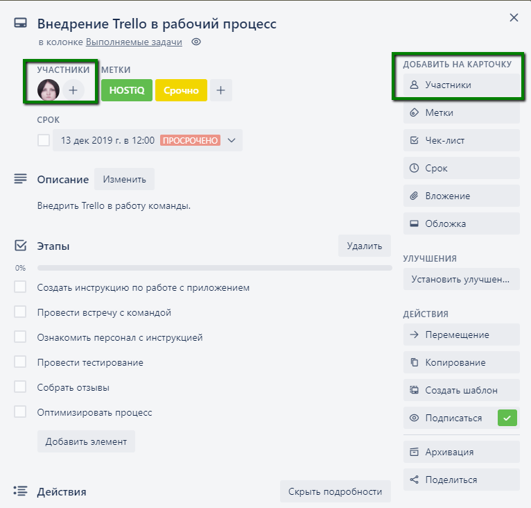Click Удалить to delete checklist
This screenshot has width=531, height=508.
coord(365,246)
